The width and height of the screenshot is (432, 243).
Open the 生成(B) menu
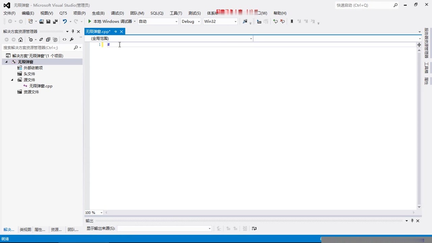tap(98, 13)
